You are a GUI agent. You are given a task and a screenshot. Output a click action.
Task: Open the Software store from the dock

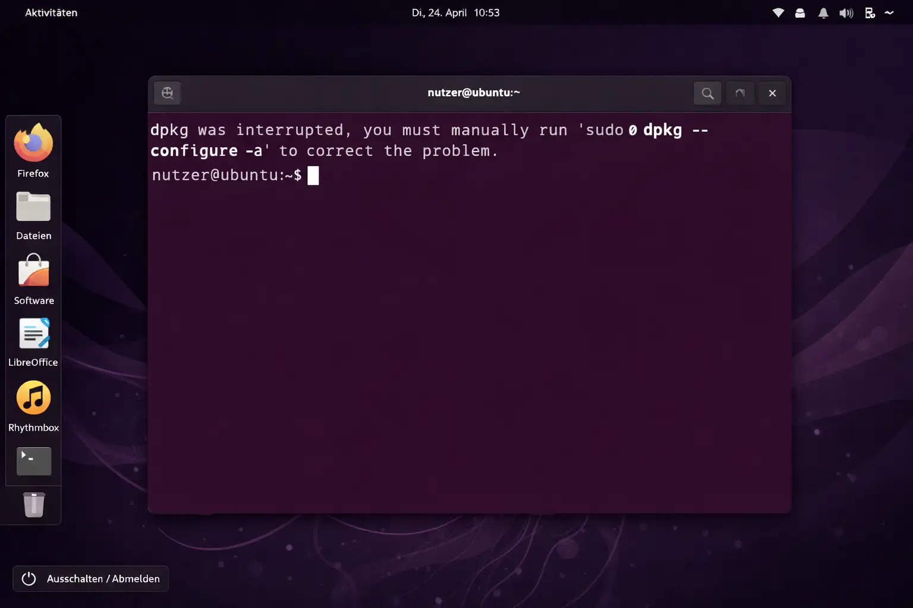tap(33, 271)
